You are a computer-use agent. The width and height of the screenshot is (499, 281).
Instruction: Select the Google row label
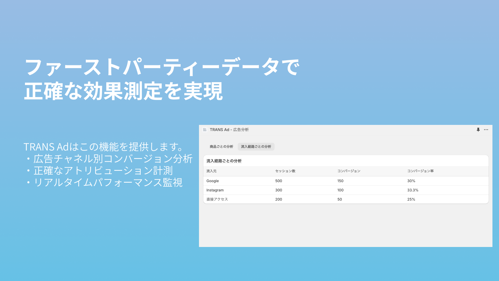pos(213,181)
